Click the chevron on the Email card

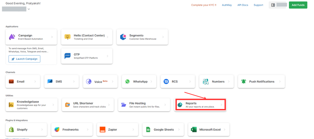35,82
